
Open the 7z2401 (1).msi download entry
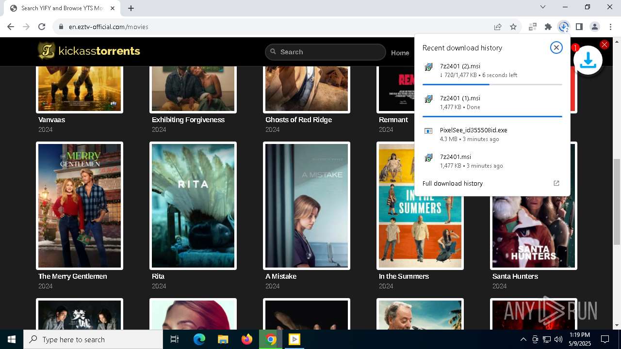pos(492,102)
